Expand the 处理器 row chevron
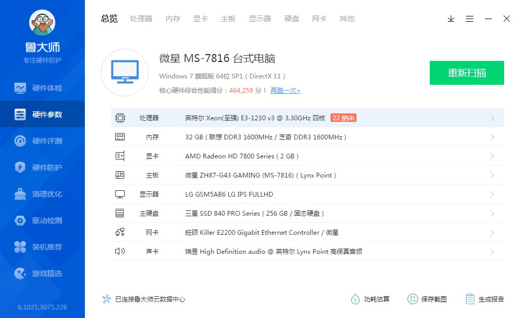 pyautogui.click(x=492, y=118)
